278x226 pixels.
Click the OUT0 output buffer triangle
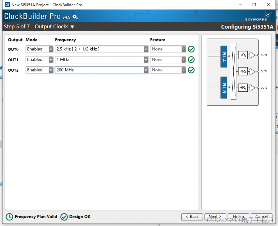click(x=252, y=55)
